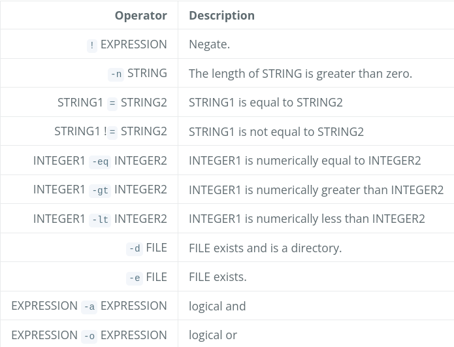Click the "logical and" description
Viewport: 454px width, 347px height.
click(217, 306)
